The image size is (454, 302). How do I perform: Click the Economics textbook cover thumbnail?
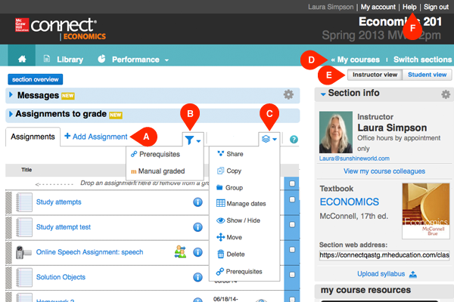(x=426, y=213)
